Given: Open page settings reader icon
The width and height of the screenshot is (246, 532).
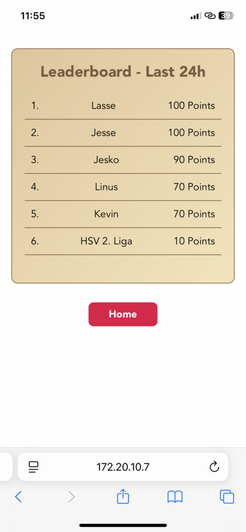Looking at the screenshot, I should [34, 467].
